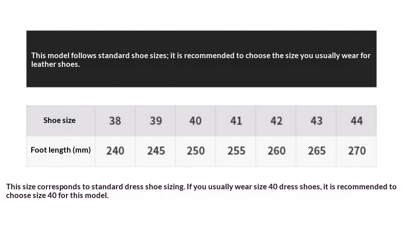Choose the size 40 cell in the chart
The height and width of the screenshot is (246, 404).
195,120
